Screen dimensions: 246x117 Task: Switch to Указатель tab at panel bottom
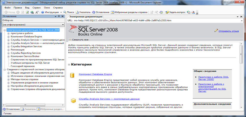pyautogui.click(x=28, y=109)
